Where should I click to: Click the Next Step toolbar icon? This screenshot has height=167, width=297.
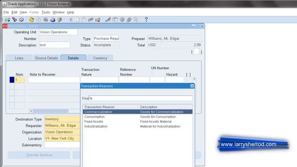[39, 19]
